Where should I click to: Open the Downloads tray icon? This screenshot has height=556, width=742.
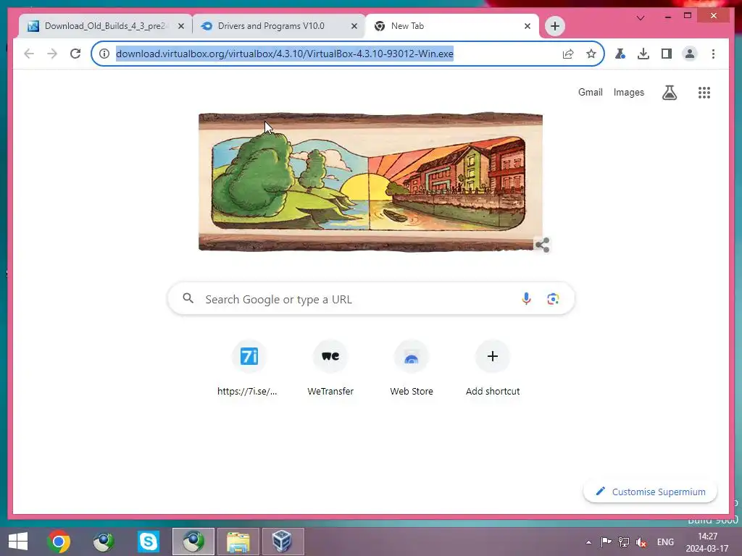click(643, 54)
